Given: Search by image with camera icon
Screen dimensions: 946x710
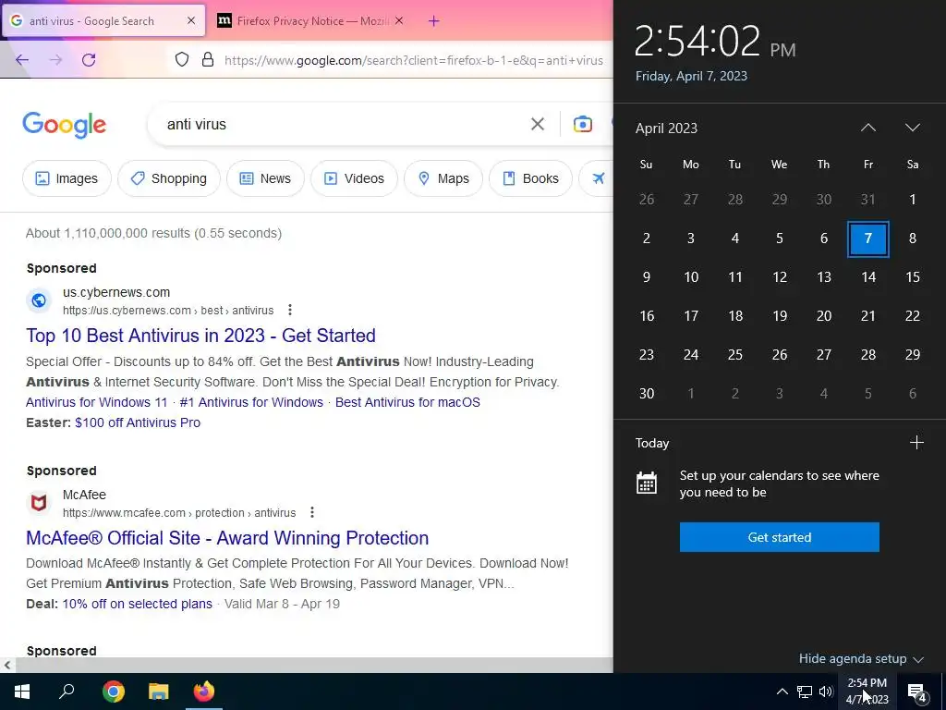Looking at the screenshot, I should (582, 124).
